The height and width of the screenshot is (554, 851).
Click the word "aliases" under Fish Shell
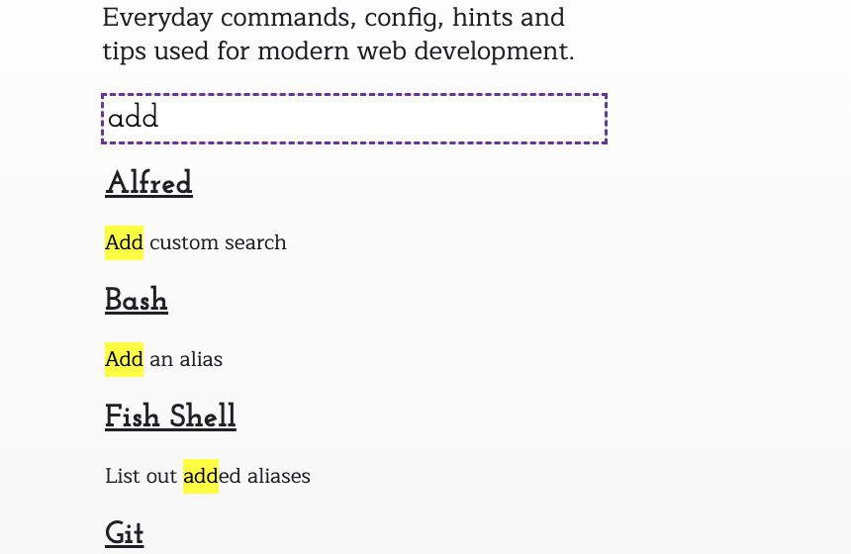[x=277, y=476]
